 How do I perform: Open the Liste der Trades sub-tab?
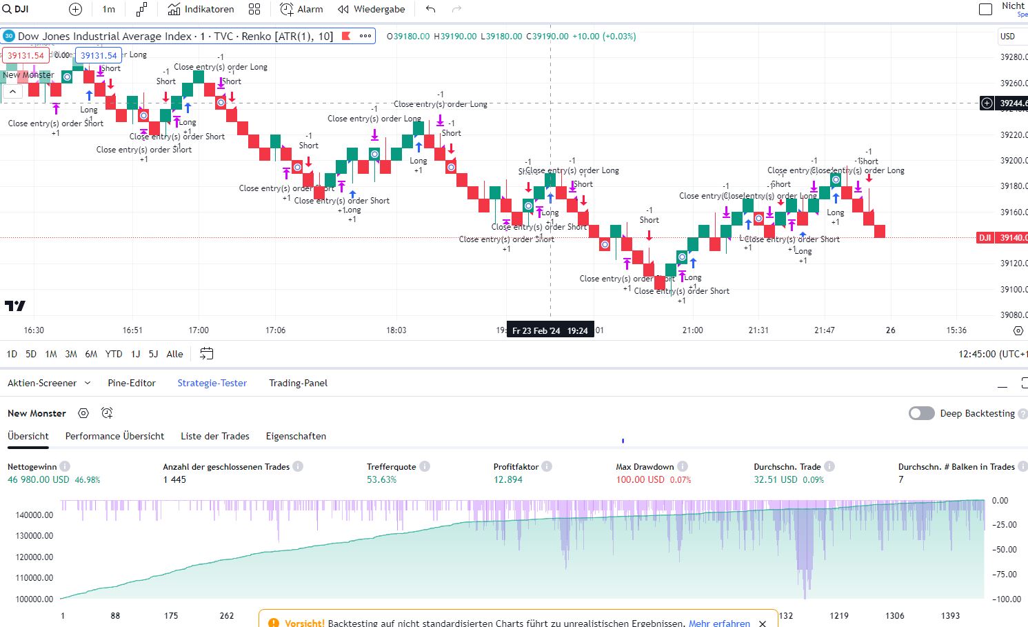click(215, 436)
